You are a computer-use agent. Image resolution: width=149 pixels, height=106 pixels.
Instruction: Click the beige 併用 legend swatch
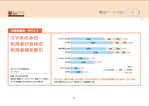pos(117,70)
